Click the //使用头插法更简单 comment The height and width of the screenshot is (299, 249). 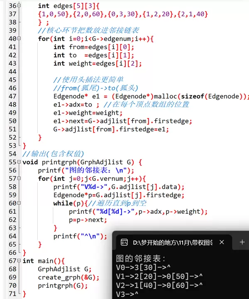click(x=88, y=80)
